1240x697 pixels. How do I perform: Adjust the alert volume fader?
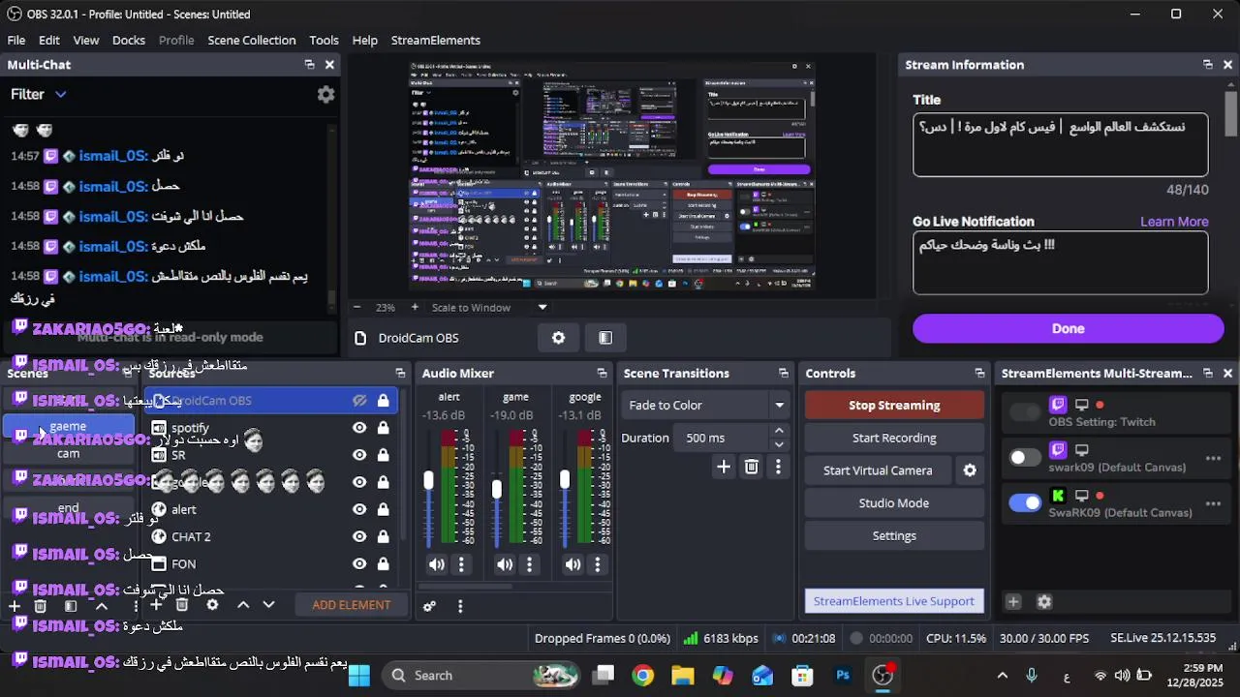[x=429, y=480]
